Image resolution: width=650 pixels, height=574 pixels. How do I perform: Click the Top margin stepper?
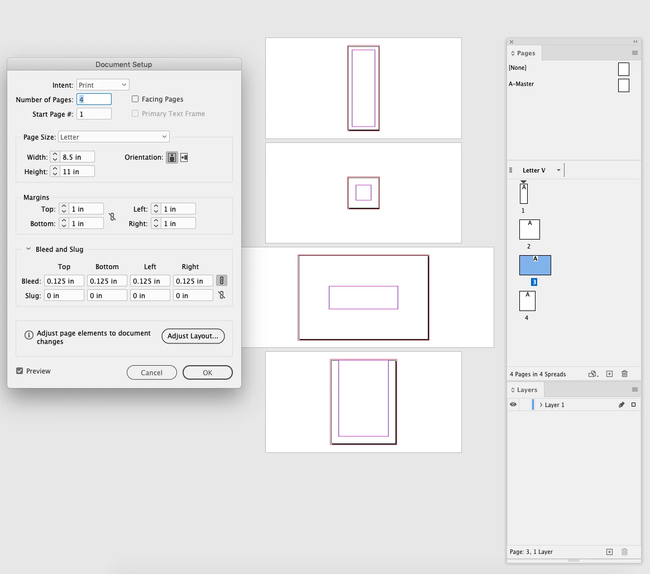64,209
